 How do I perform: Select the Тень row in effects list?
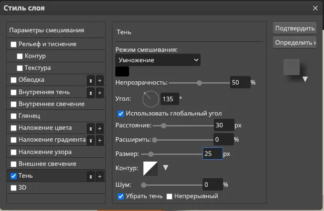click(x=56, y=176)
